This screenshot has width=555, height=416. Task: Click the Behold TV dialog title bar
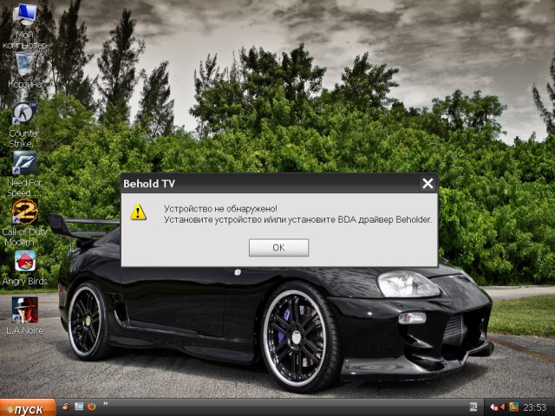[x=260, y=184]
